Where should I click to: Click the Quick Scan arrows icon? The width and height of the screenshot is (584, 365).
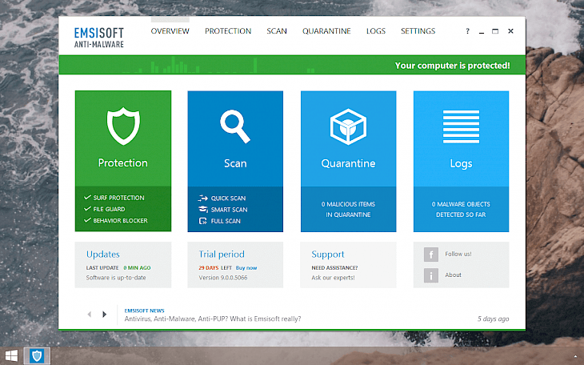[x=203, y=198]
